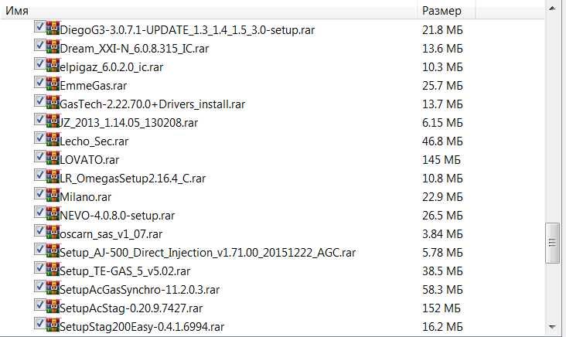Select the EmmeGas.rar archive icon

(53, 85)
